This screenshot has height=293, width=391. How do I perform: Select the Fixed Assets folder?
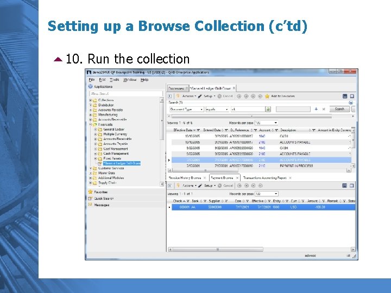click(112, 158)
